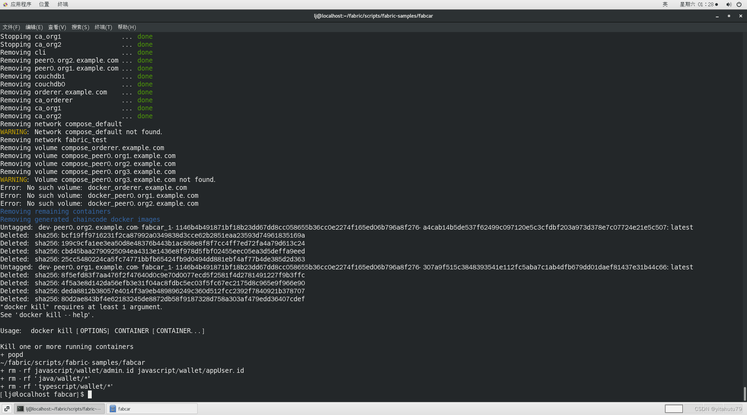Close the terminal window
Viewport: 747px width, 415px height.
click(x=741, y=16)
